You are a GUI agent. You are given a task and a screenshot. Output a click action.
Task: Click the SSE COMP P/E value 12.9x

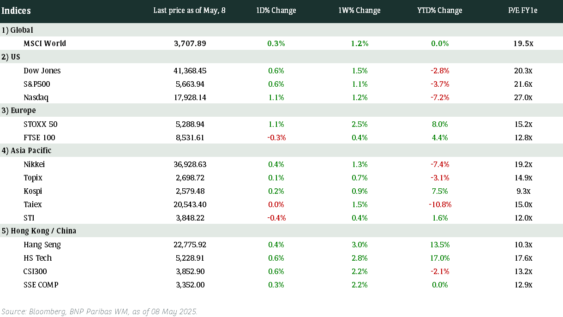pyautogui.click(x=523, y=285)
